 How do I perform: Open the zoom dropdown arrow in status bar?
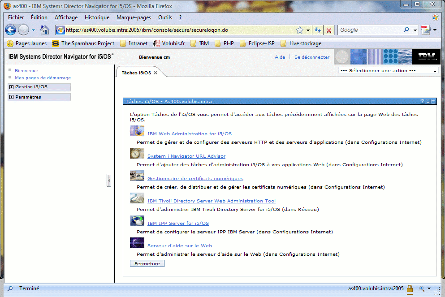pos(429,288)
